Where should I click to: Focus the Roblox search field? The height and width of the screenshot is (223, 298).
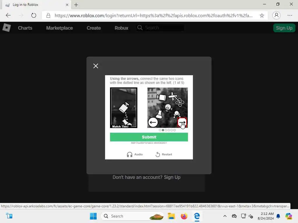click(160, 28)
